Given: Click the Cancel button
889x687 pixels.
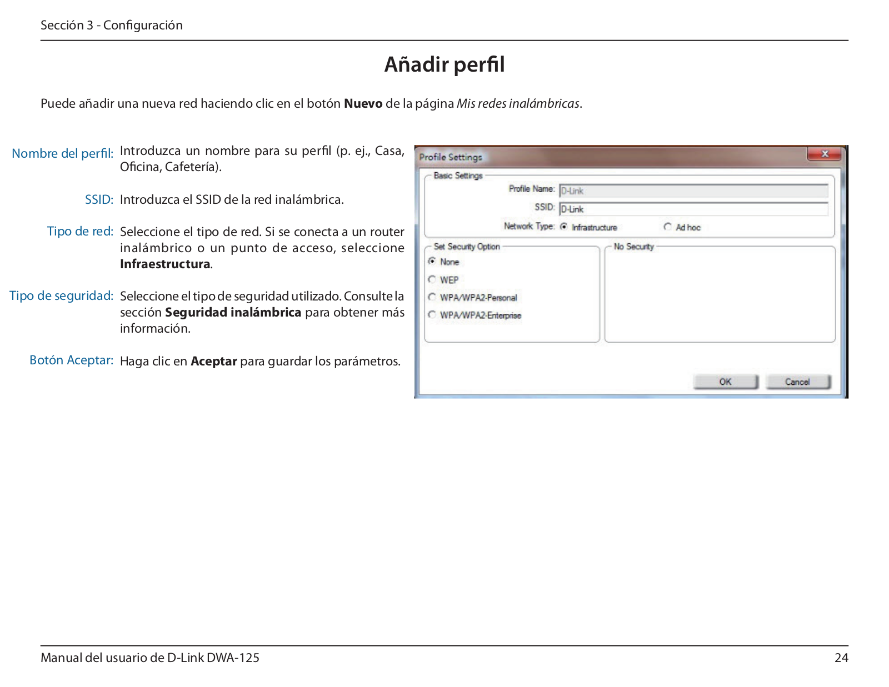Looking at the screenshot, I should (x=797, y=382).
